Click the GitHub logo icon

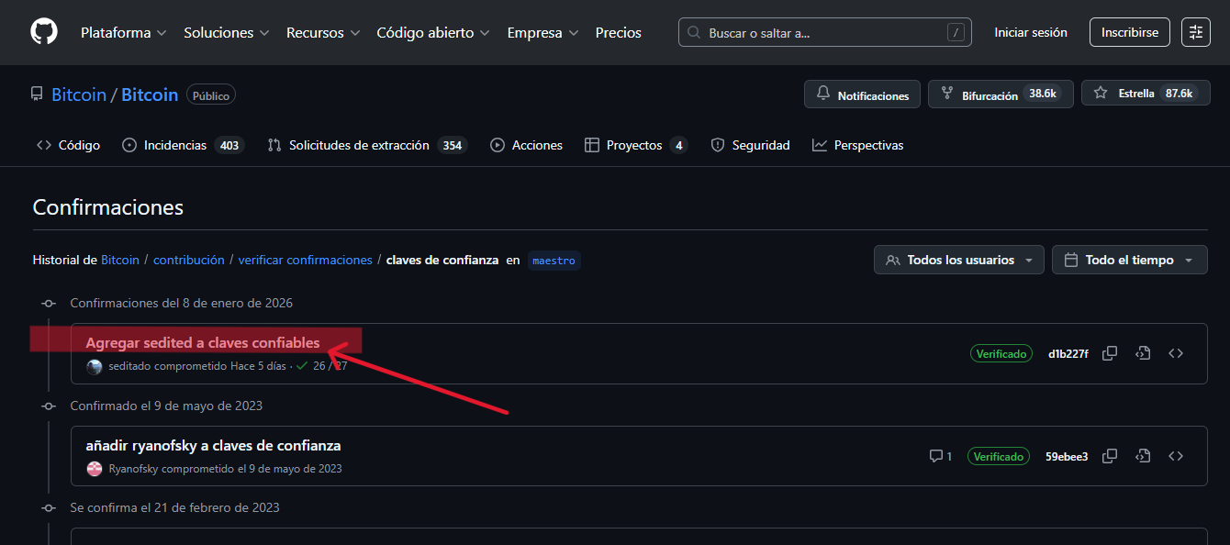pyautogui.click(x=43, y=32)
